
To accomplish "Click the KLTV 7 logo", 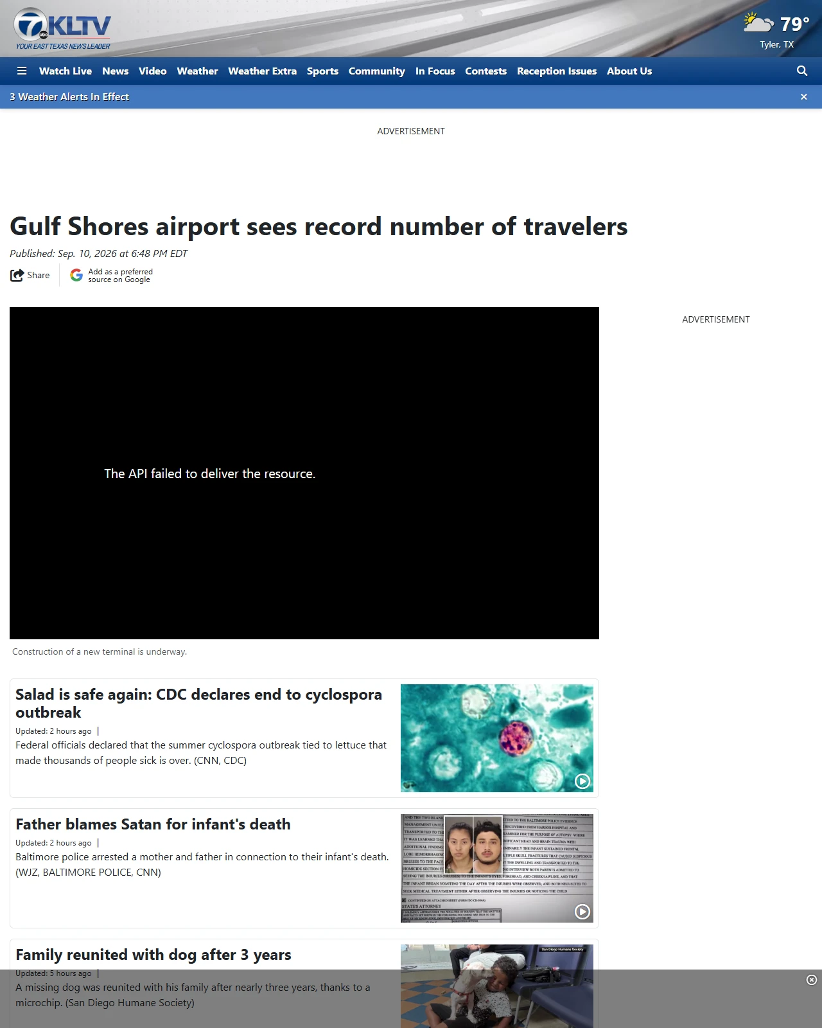I will (63, 29).
